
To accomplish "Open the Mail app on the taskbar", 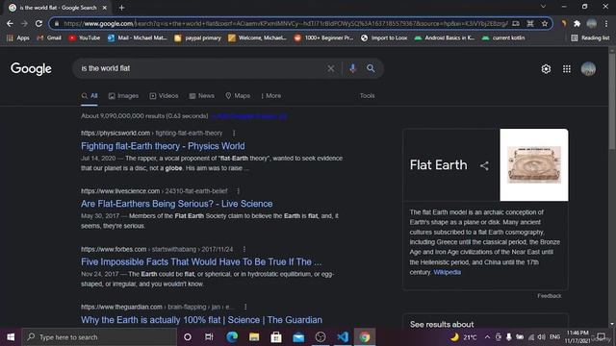I will coord(298,337).
